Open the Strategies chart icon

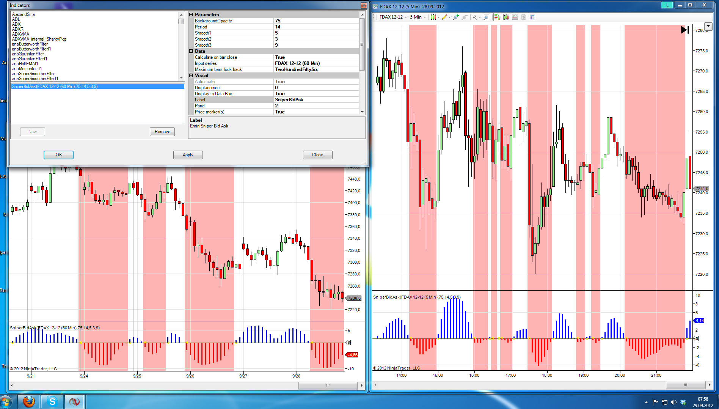pyautogui.click(x=515, y=17)
